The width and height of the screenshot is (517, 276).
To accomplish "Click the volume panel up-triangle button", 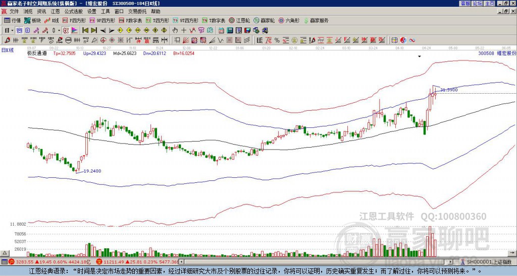I will click(5, 253).
